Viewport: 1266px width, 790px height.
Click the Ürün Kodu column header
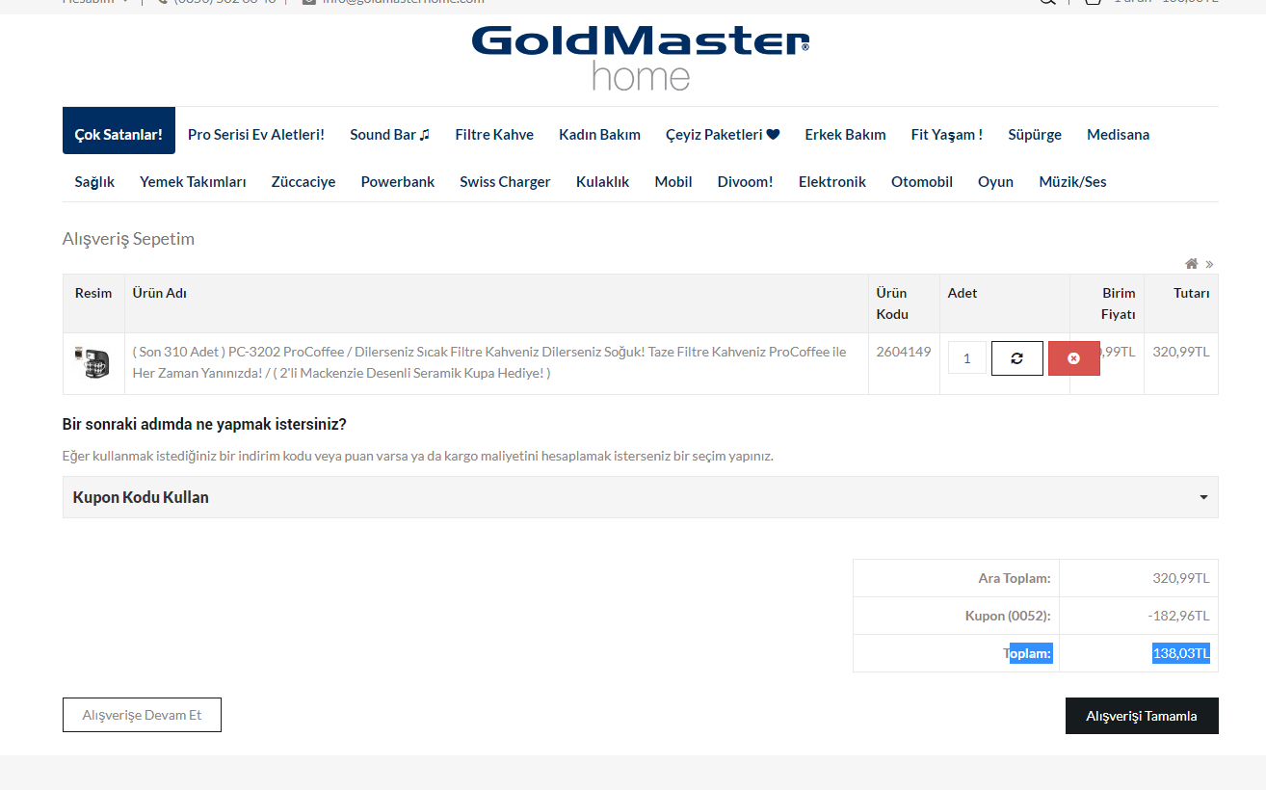pyautogui.click(x=893, y=303)
